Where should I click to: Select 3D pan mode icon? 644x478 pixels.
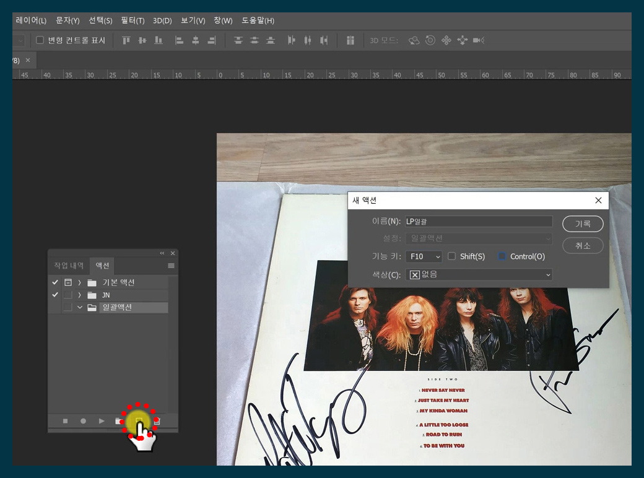point(446,40)
